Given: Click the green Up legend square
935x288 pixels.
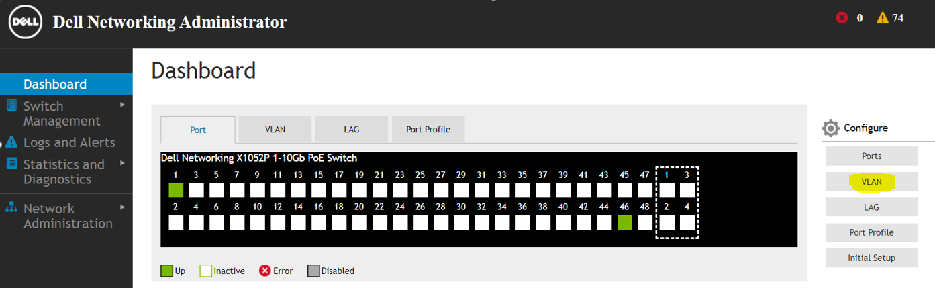Looking at the screenshot, I should pyautogui.click(x=166, y=271).
